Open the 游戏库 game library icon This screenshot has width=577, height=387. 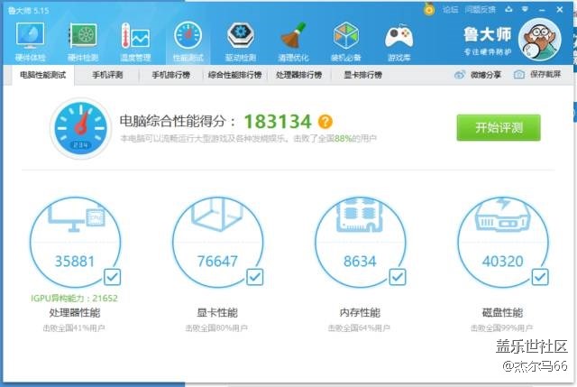[x=398, y=40]
